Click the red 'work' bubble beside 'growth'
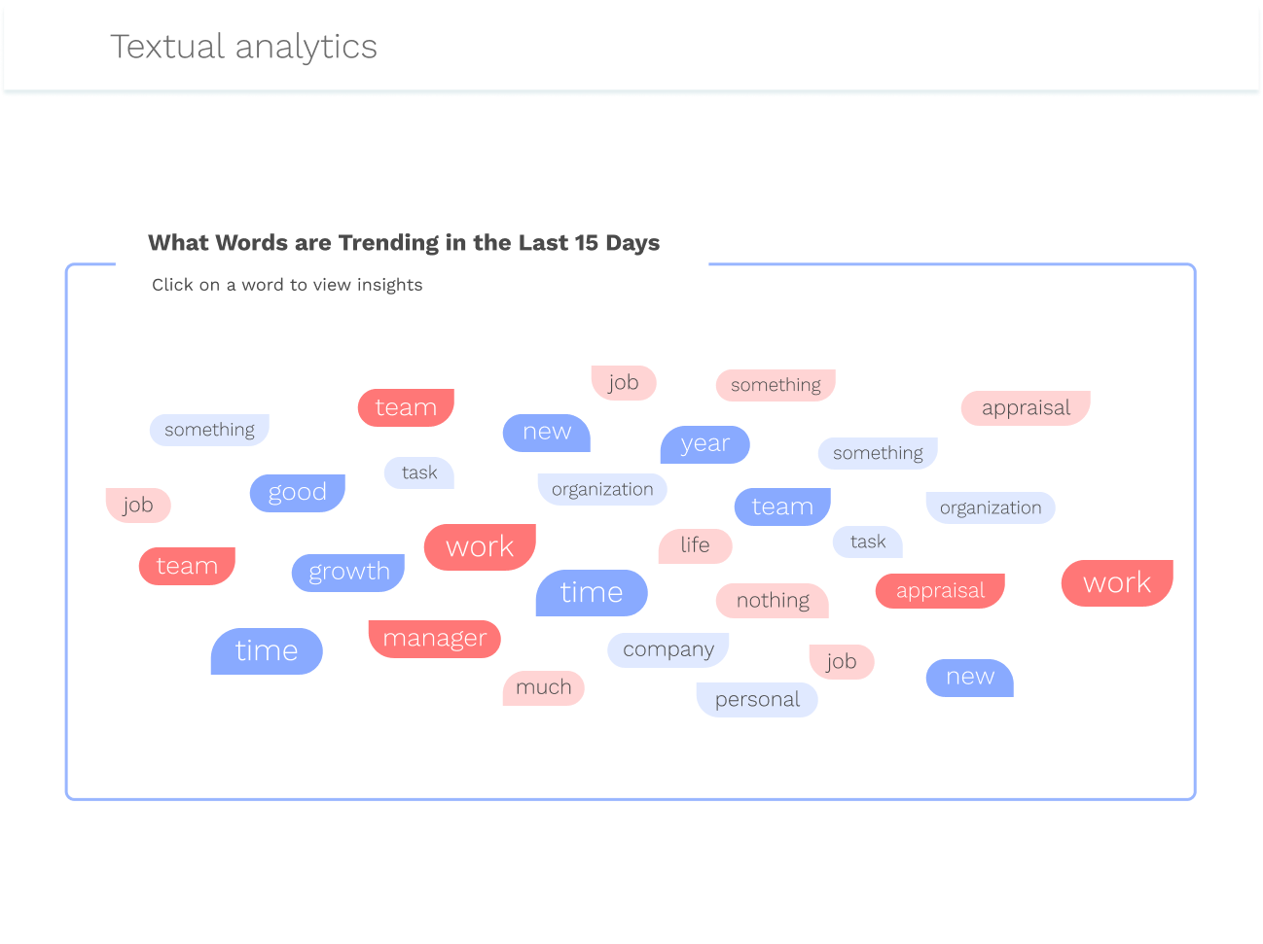Screen dimensions: 1263x944 480,547
